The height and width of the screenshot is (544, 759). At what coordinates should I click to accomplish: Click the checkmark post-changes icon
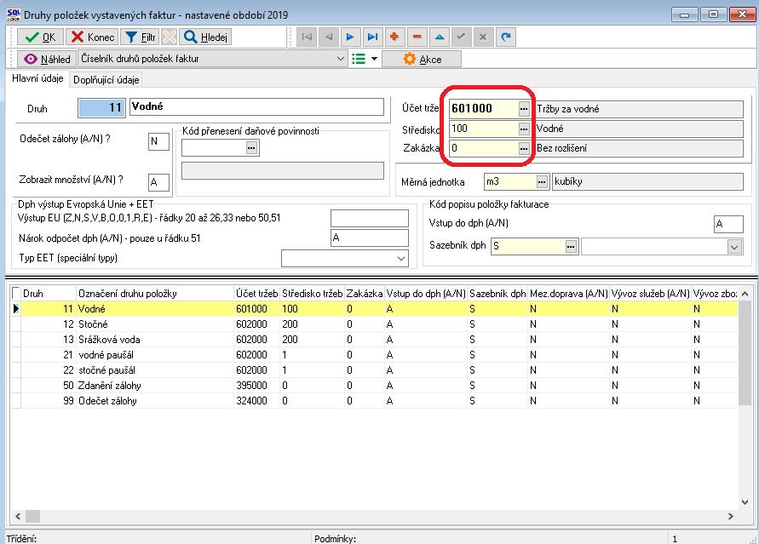(x=462, y=37)
